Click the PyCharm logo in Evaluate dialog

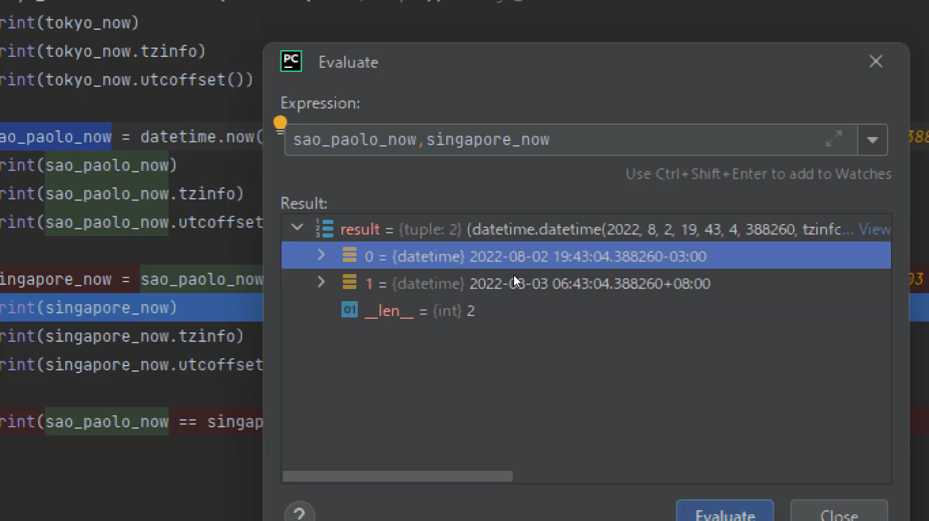291,62
